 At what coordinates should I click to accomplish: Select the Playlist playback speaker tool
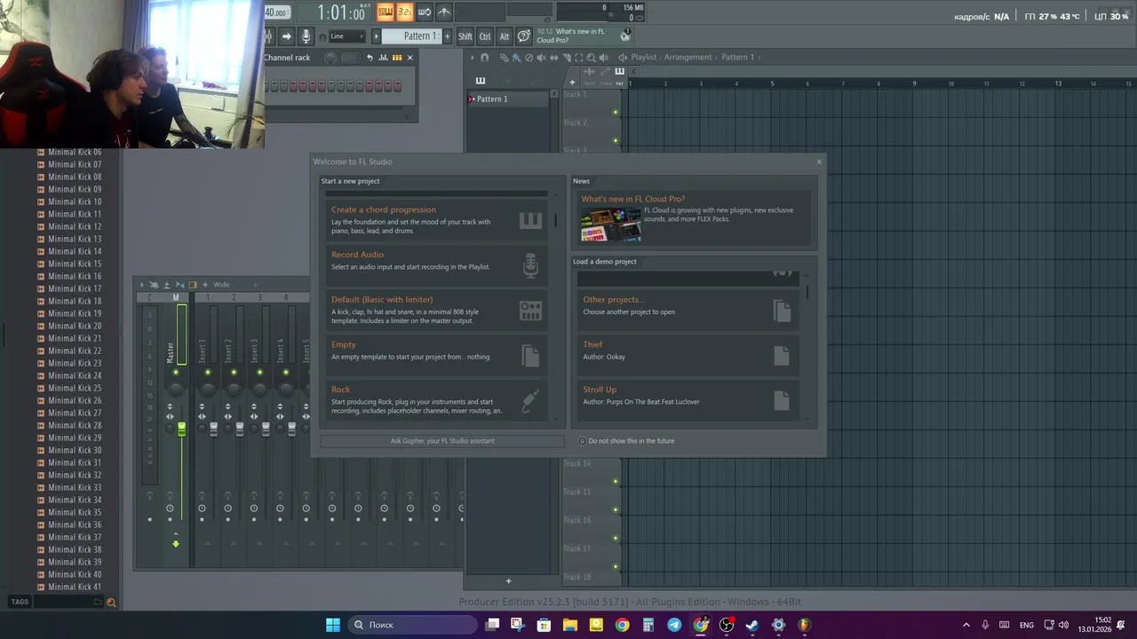tap(603, 58)
